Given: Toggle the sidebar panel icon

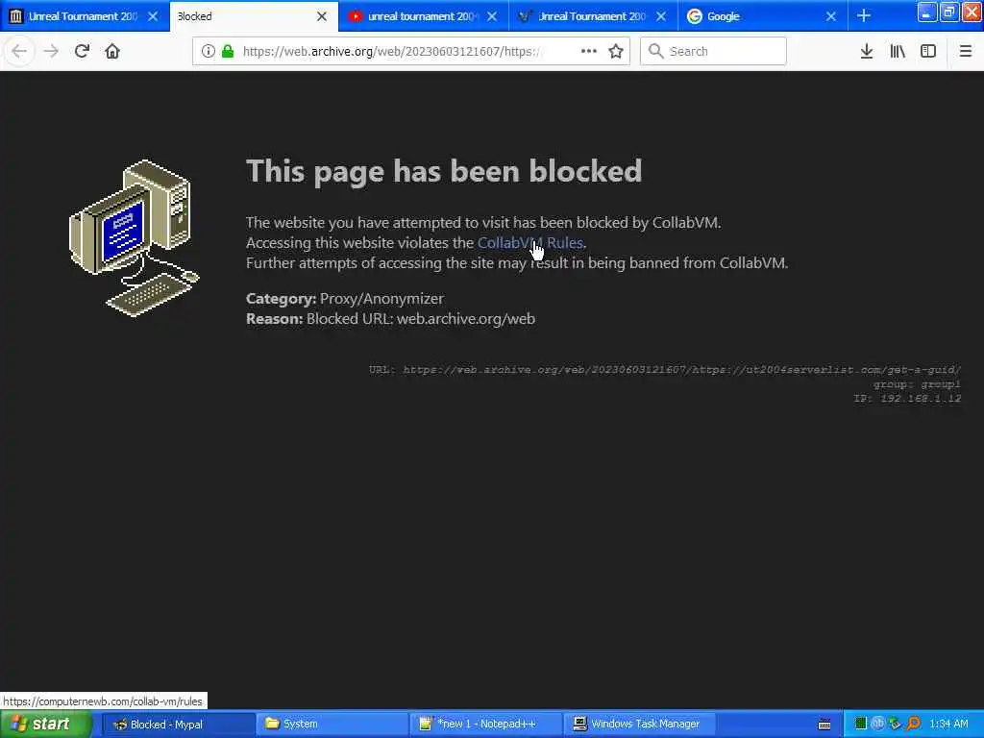Looking at the screenshot, I should pos(928,51).
